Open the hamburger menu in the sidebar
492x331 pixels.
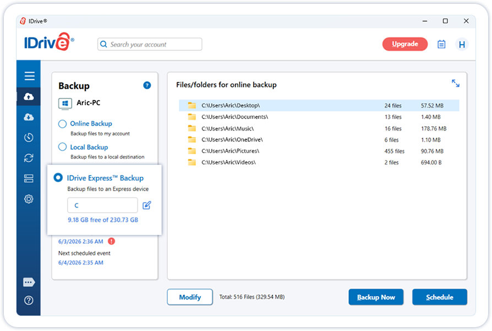[x=30, y=76]
